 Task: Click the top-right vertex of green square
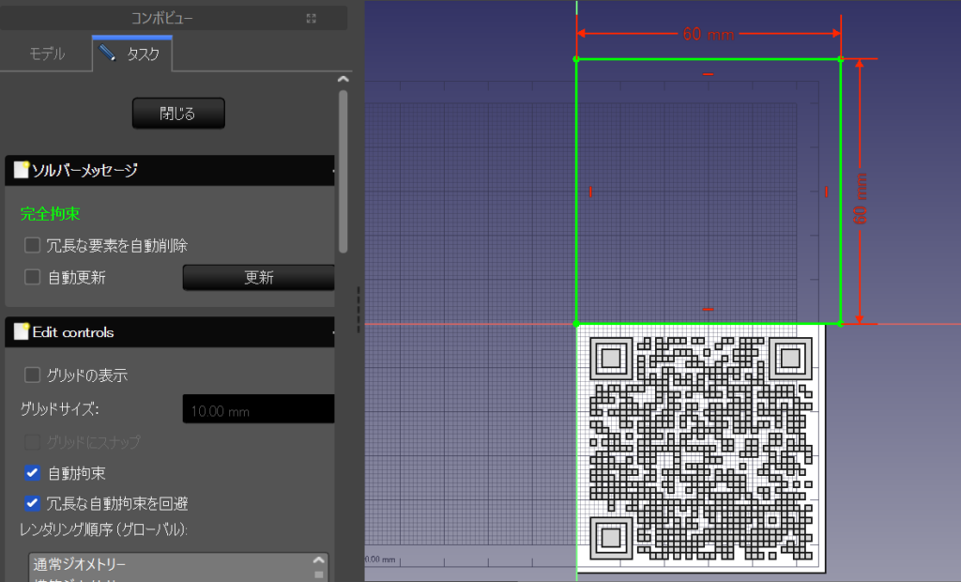click(840, 59)
